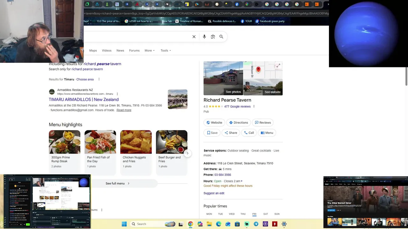Click the Reviews button
The height and width of the screenshot is (229, 408).
(x=263, y=122)
